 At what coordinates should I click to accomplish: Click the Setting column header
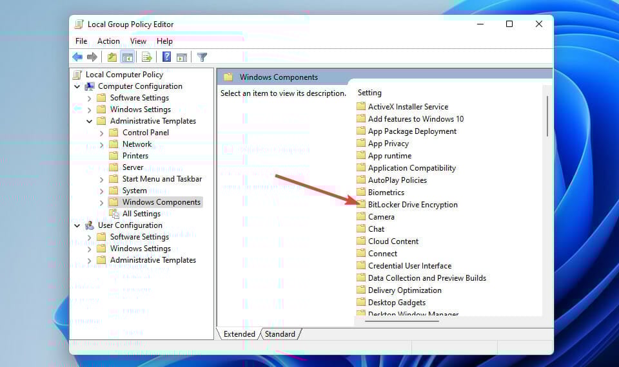[x=369, y=93]
